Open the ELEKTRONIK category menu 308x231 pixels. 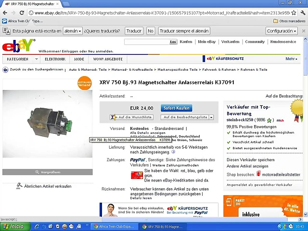(55, 59)
